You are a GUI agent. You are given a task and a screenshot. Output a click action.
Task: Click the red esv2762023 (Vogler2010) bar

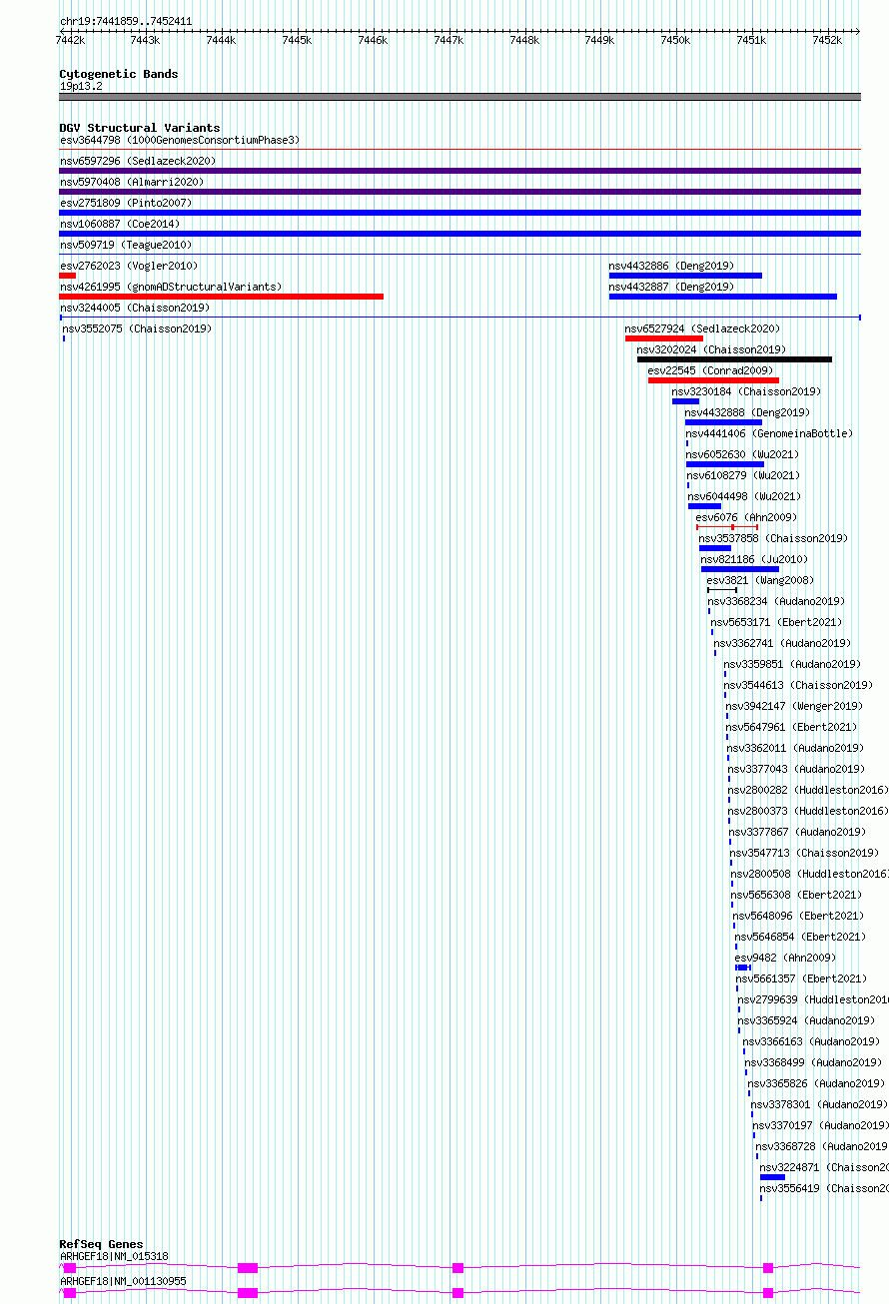pos(68,276)
